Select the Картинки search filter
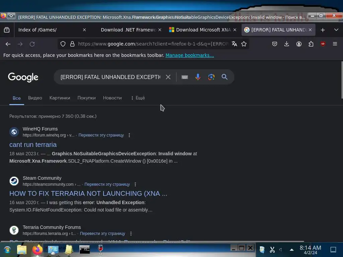 pyautogui.click(x=60, y=98)
